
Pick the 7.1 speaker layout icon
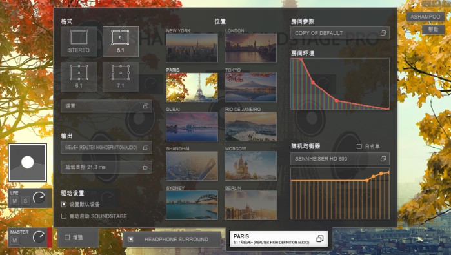[x=121, y=77]
